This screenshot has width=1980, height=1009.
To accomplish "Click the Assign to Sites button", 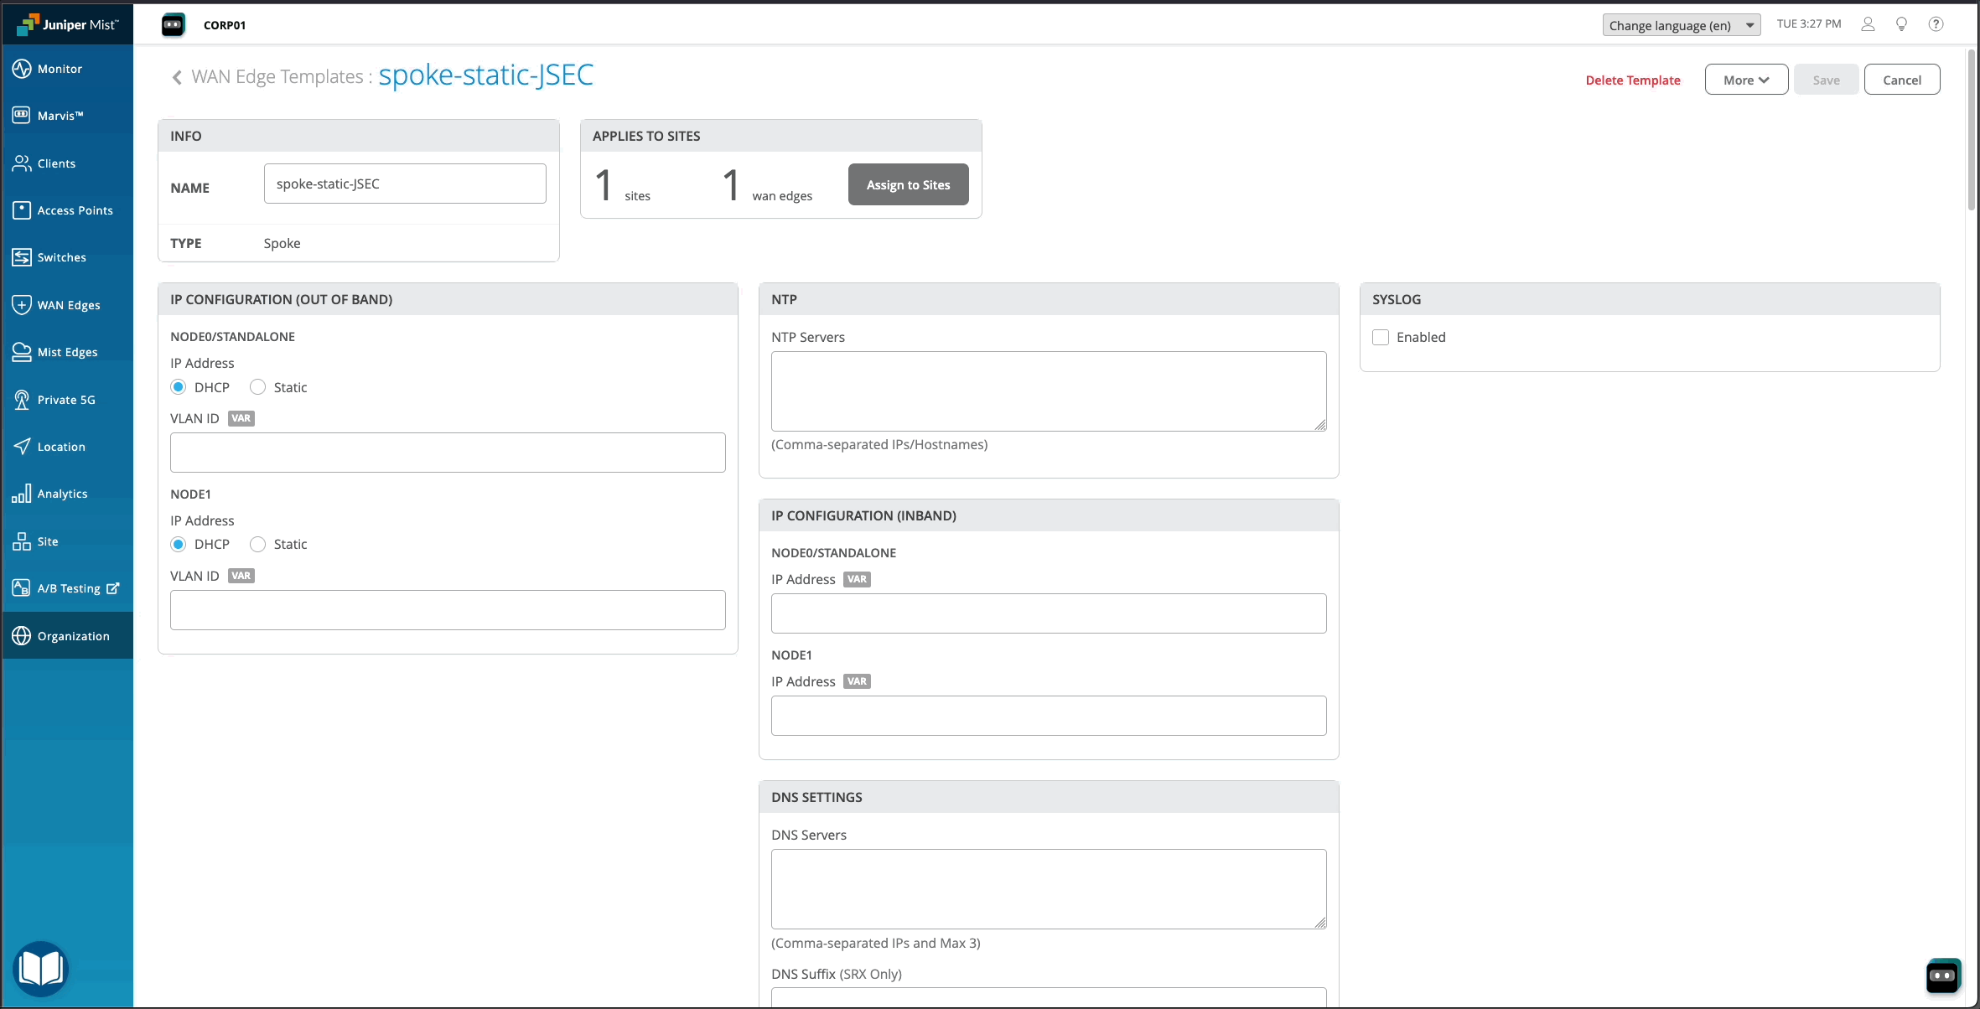I will pyautogui.click(x=908, y=184).
